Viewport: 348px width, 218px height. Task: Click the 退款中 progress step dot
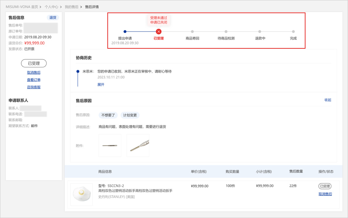(260, 32)
